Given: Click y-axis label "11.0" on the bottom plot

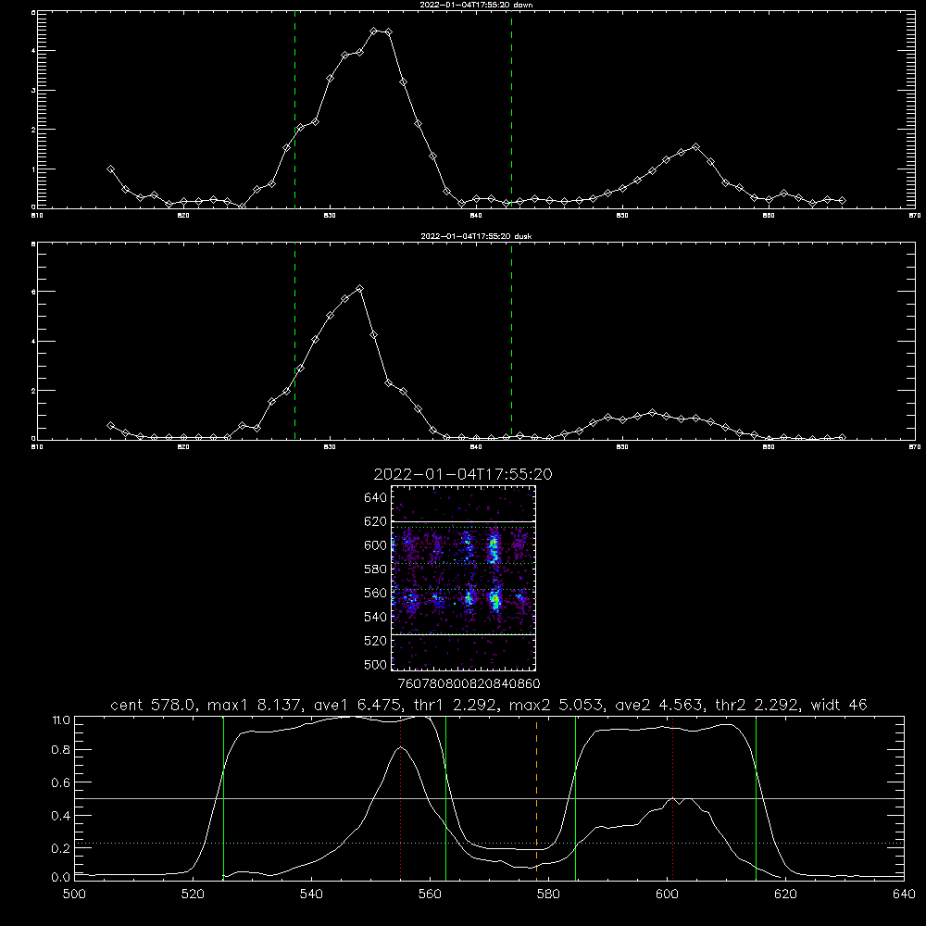Looking at the screenshot, I should tap(61, 720).
